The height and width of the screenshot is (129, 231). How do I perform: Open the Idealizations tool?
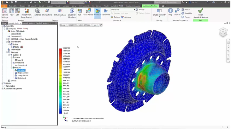point(47,13)
